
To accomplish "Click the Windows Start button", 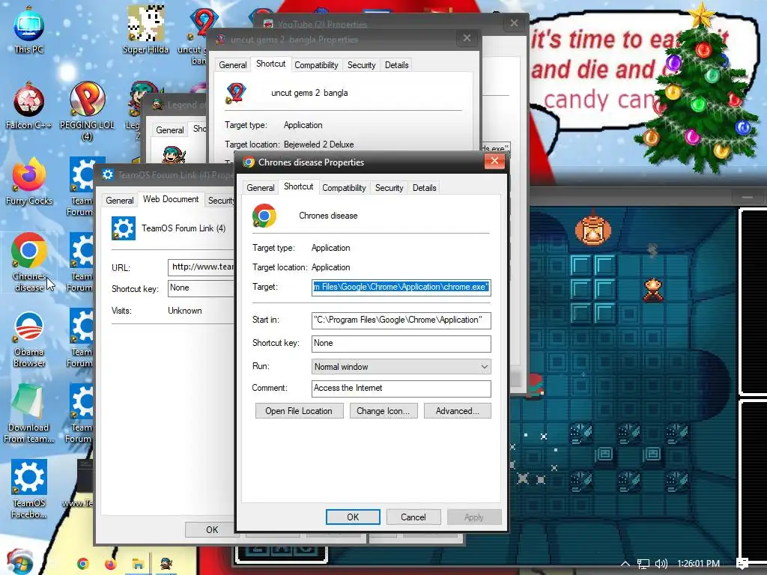I will pyautogui.click(x=19, y=562).
